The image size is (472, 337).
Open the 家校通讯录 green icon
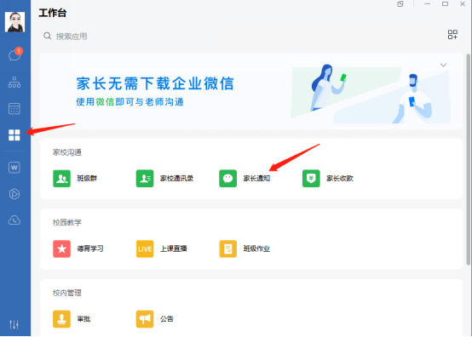(x=145, y=179)
